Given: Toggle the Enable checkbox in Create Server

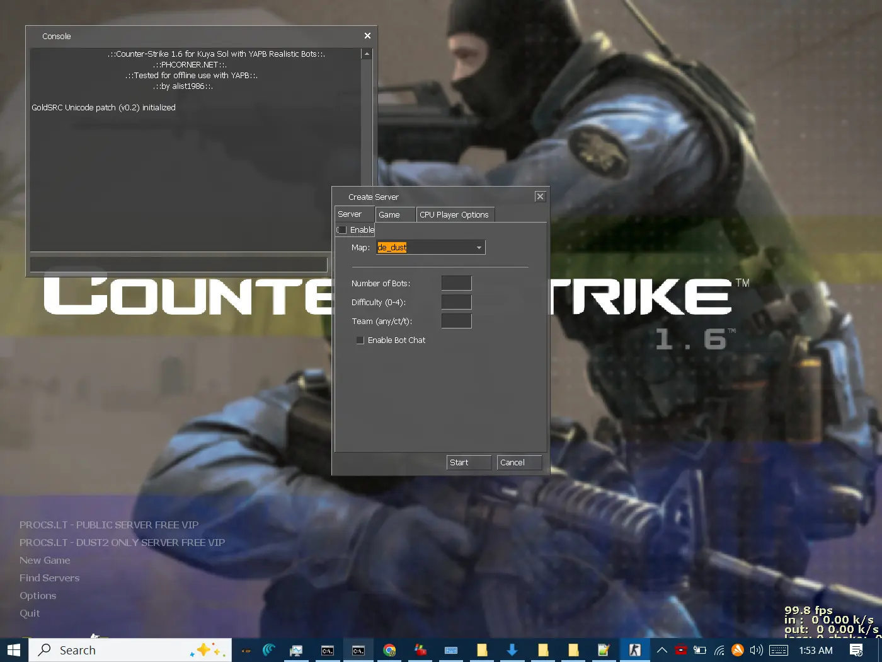Looking at the screenshot, I should [x=342, y=230].
